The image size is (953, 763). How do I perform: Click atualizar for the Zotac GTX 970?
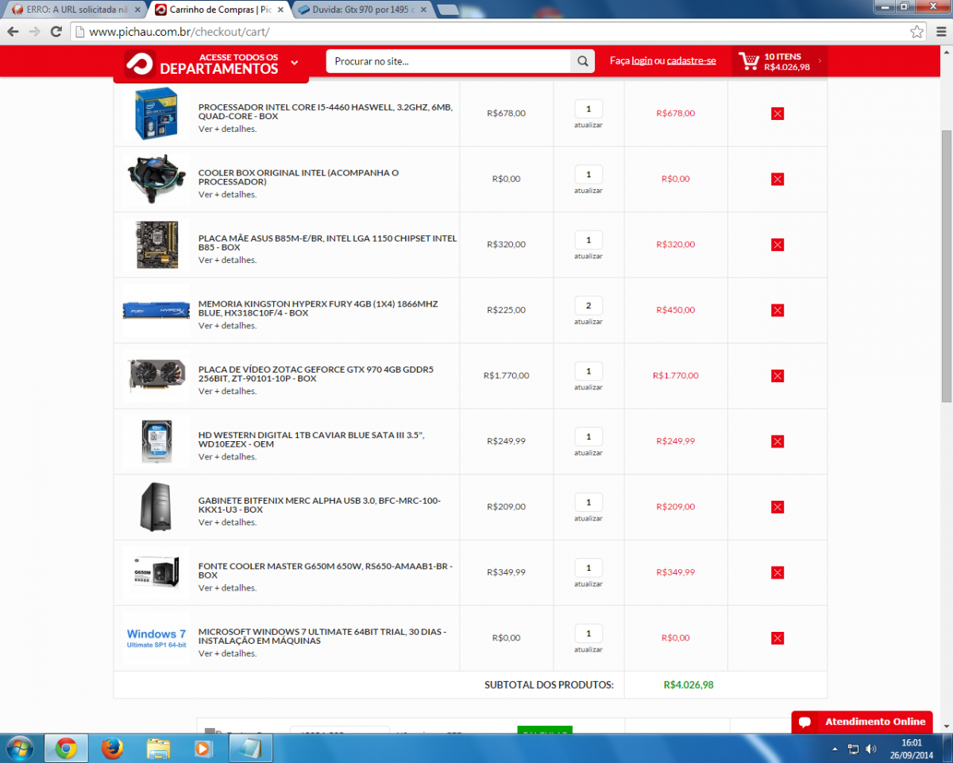[x=588, y=387]
